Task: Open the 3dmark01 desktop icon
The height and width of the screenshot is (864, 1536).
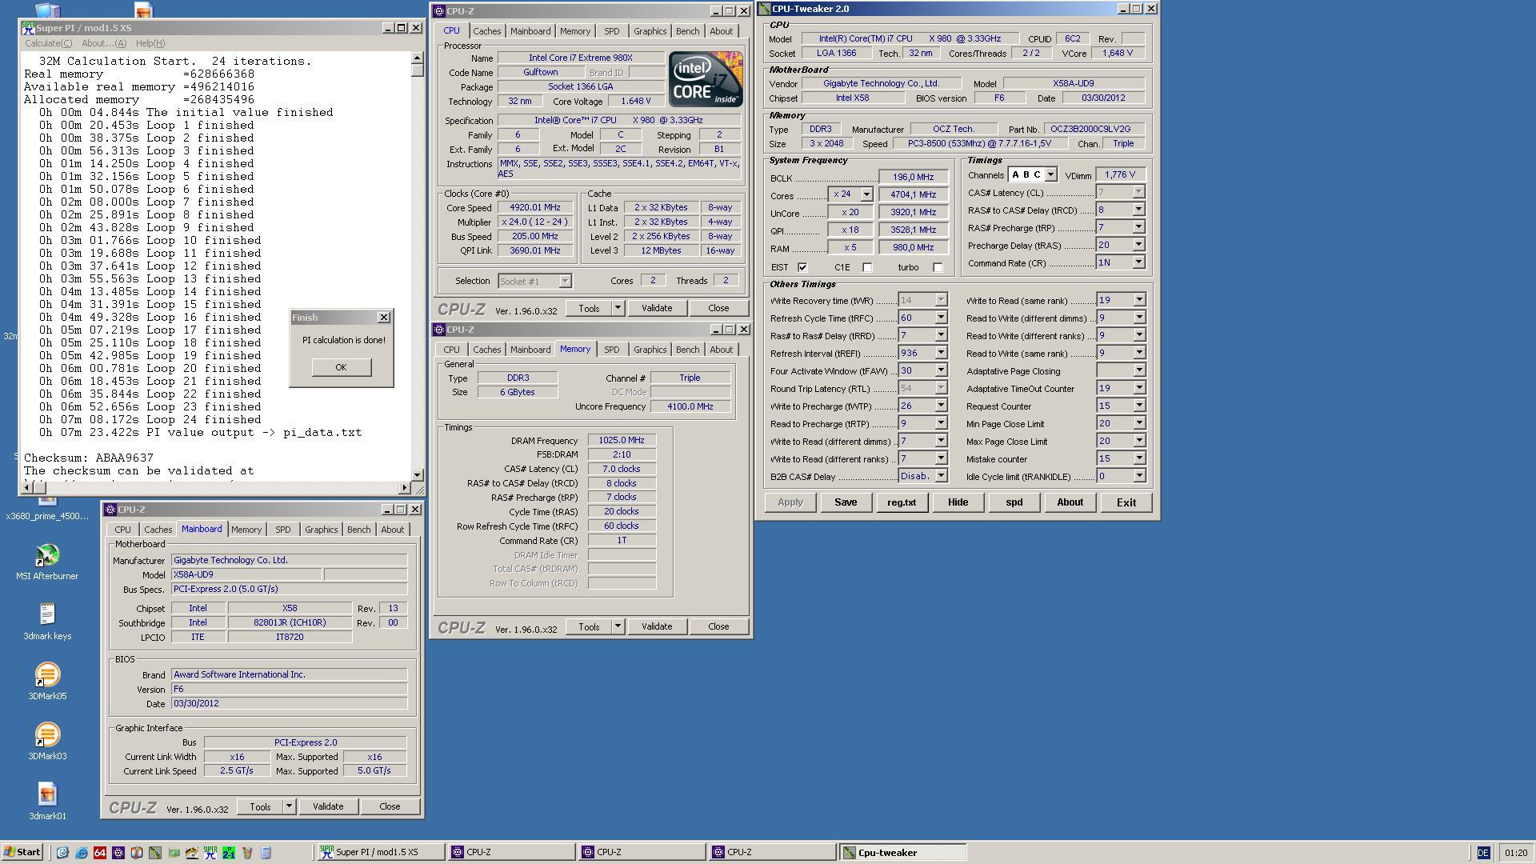Action: click(47, 802)
